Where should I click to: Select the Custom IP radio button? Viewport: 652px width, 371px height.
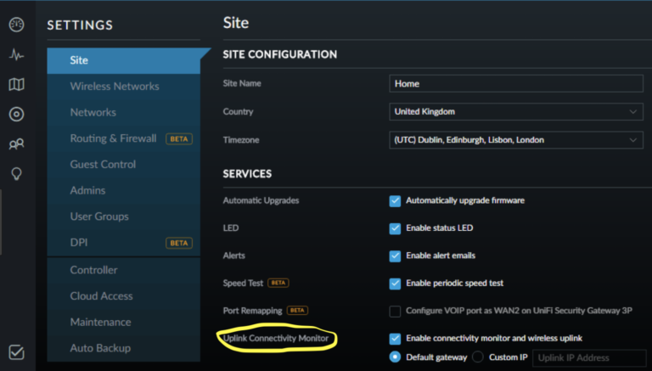tap(478, 357)
